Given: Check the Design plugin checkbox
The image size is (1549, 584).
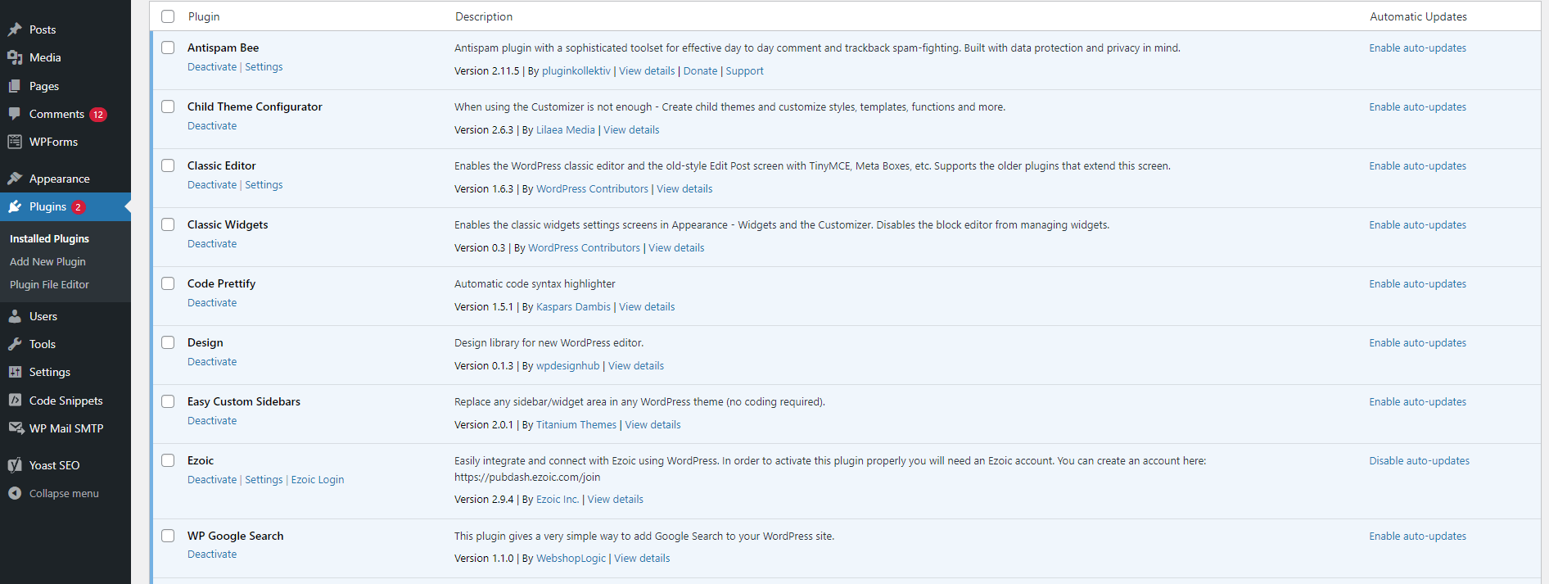Looking at the screenshot, I should pyautogui.click(x=168, y=342).
